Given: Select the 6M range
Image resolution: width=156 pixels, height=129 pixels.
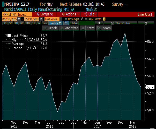Looking at the screenshot, I should (21, 23).
